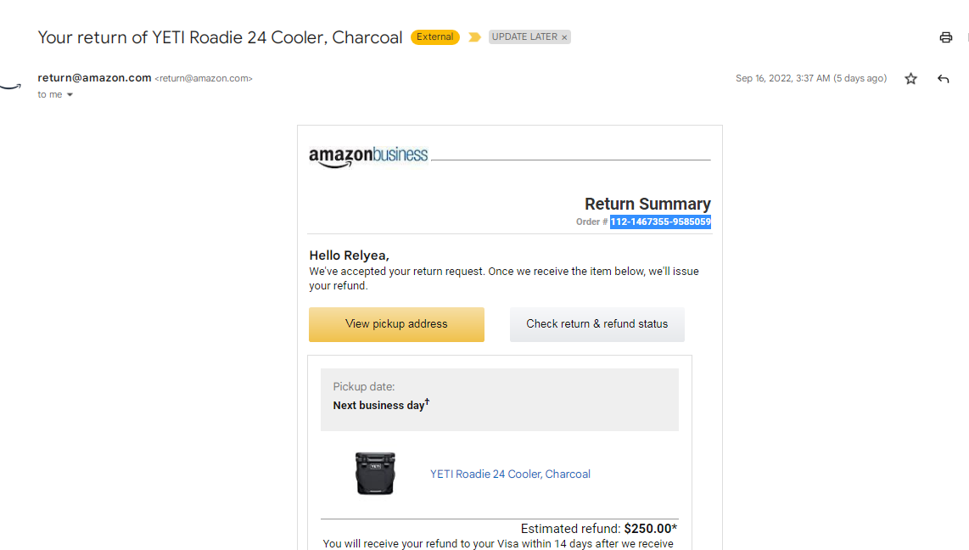Star the Amazon return email
The width and height of the screenshot is (969, 550).
(x=911, y=78)
